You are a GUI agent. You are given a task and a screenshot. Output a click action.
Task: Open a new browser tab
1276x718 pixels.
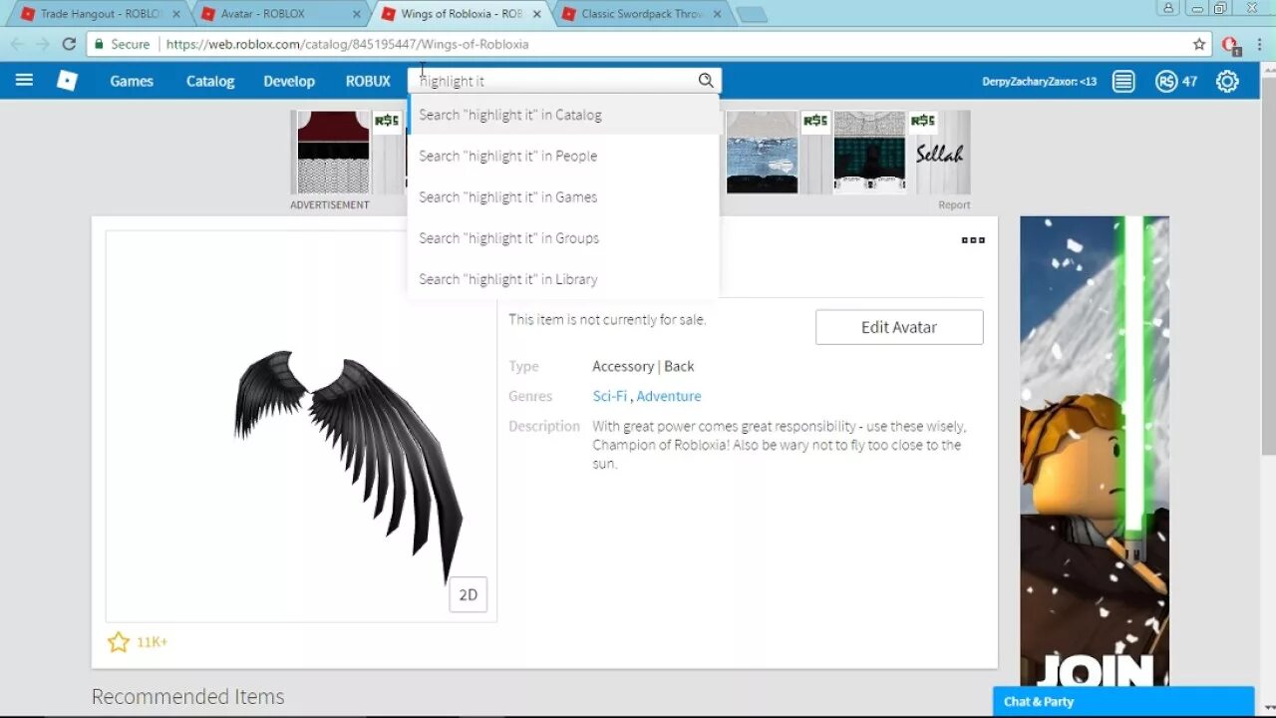click(x=752, y=14)
